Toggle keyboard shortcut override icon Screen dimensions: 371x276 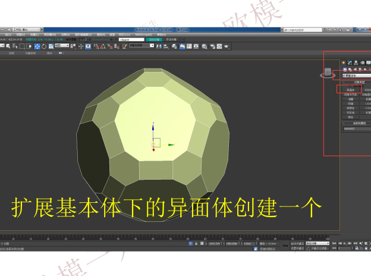click(88, 46)
